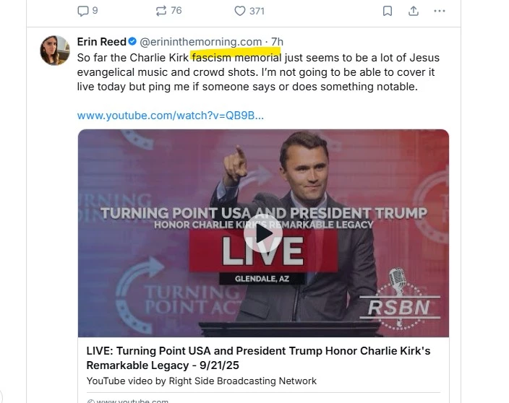509x403 pixels.
Task: Click the blue verified badge
Action: coord(132,41)
